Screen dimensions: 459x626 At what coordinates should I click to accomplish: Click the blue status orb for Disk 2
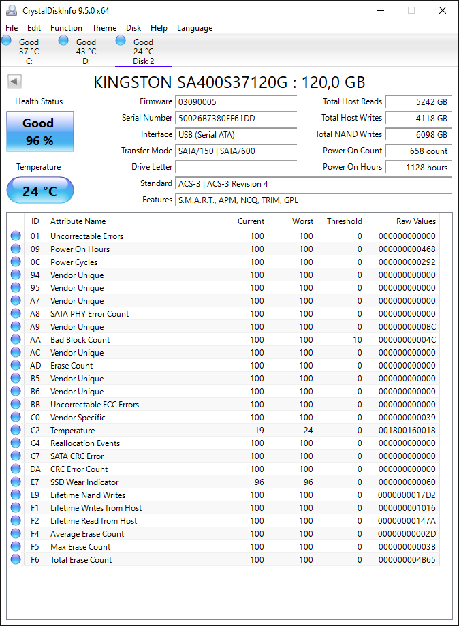coord(121,40)
